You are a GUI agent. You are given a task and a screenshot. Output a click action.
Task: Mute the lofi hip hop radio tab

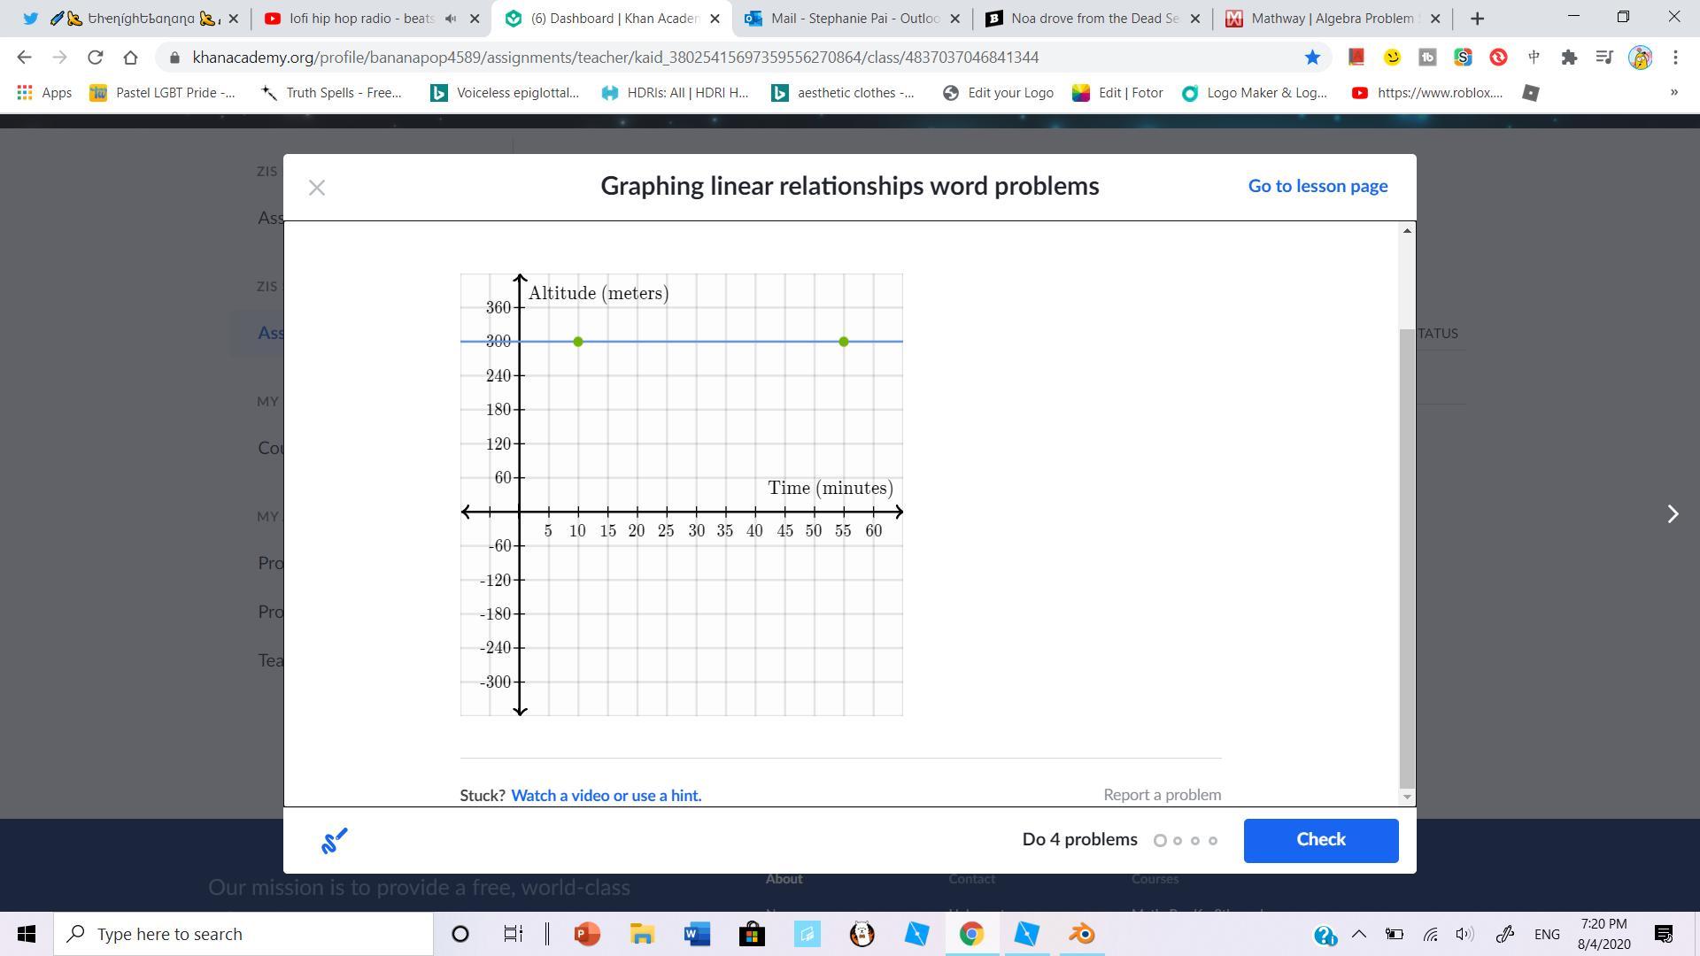coord(452,19)
